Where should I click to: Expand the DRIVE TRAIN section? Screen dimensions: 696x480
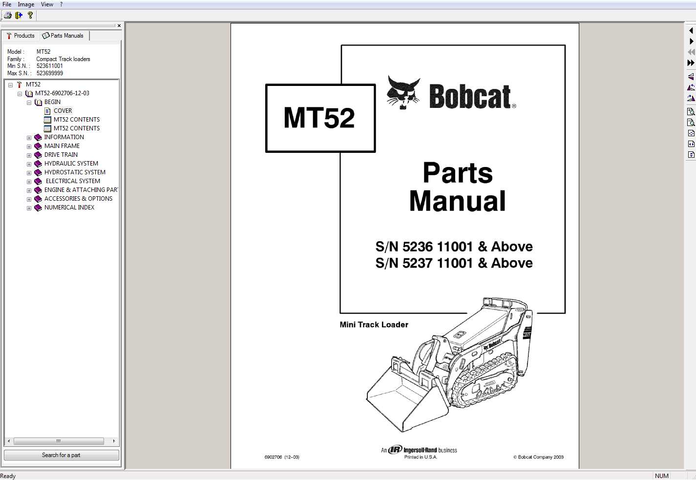(x=29, y=155)
